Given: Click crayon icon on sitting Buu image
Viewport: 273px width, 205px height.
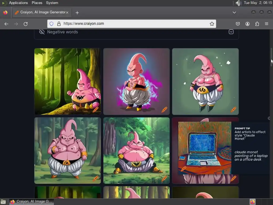Looking at the screenshot, I should (x=164, y=179).
